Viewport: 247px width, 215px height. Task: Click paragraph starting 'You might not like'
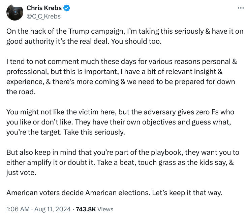click(120, 122)
